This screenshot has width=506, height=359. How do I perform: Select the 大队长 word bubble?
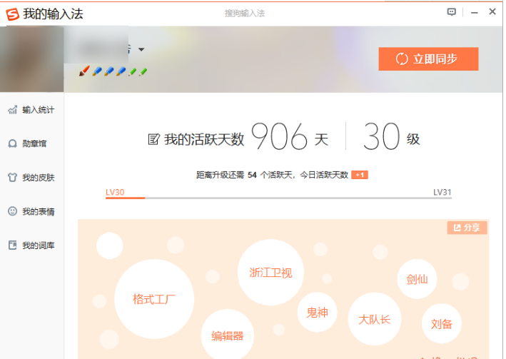click(375, 319)
